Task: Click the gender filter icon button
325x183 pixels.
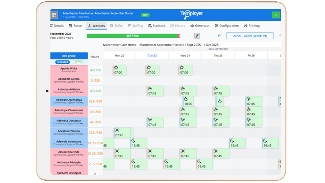Action: 197,36
